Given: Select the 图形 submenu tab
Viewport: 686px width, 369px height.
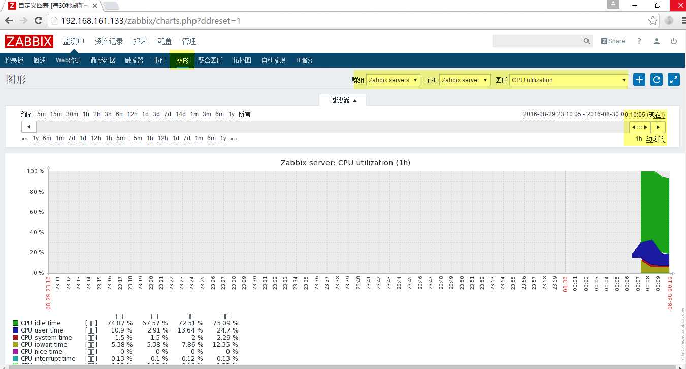Looking at the screenshot, I should coord(182,60).
